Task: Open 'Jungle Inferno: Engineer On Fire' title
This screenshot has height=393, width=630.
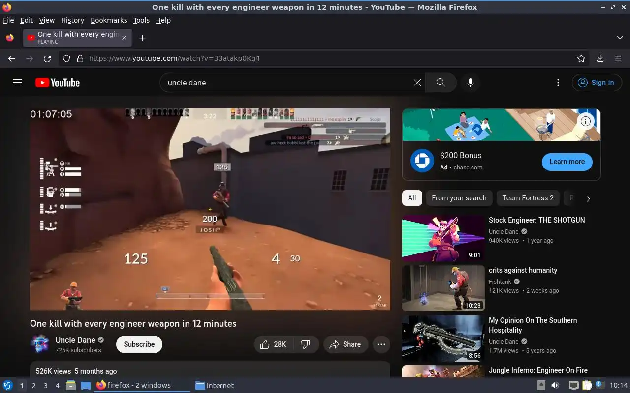Action: tap(538, 370)
